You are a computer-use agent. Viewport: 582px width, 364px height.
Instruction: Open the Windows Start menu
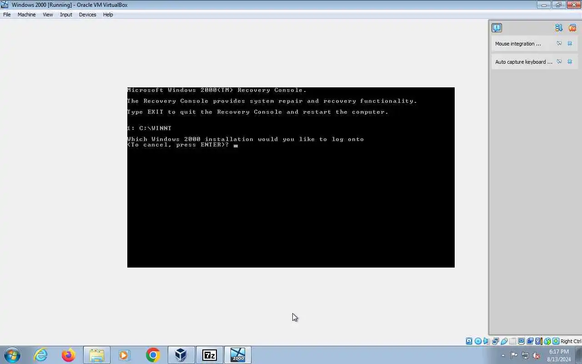click(x=12, y=355)
